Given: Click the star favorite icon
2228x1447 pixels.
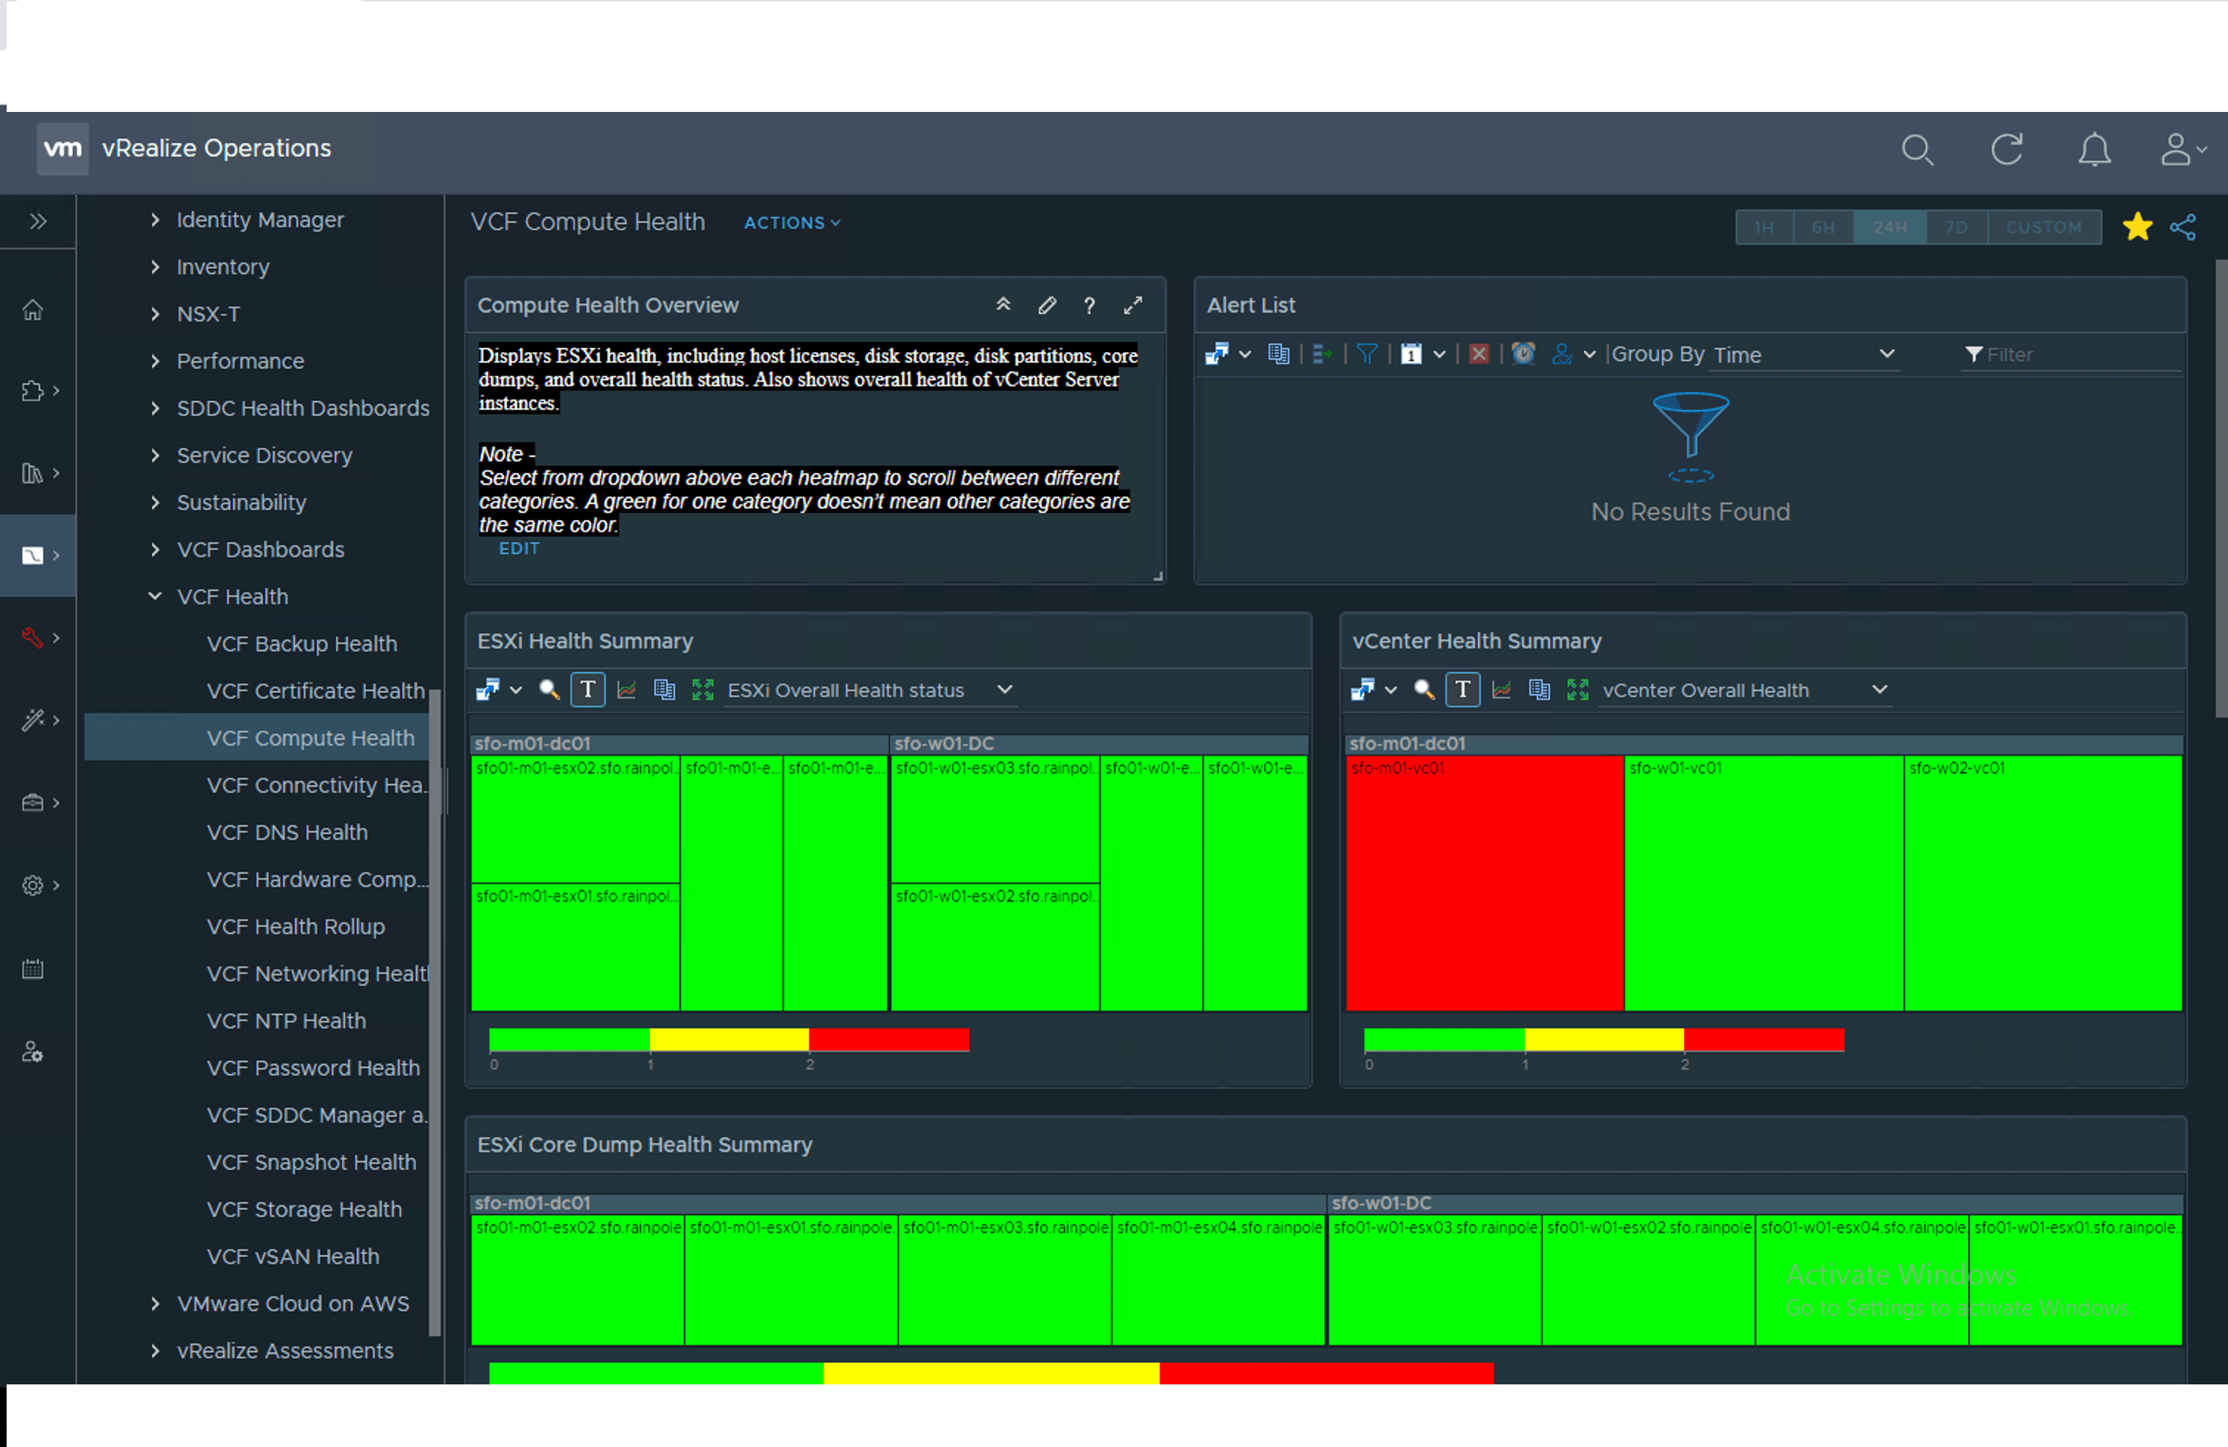Looking at the screenshot, I should click(x=2137, y=226).
